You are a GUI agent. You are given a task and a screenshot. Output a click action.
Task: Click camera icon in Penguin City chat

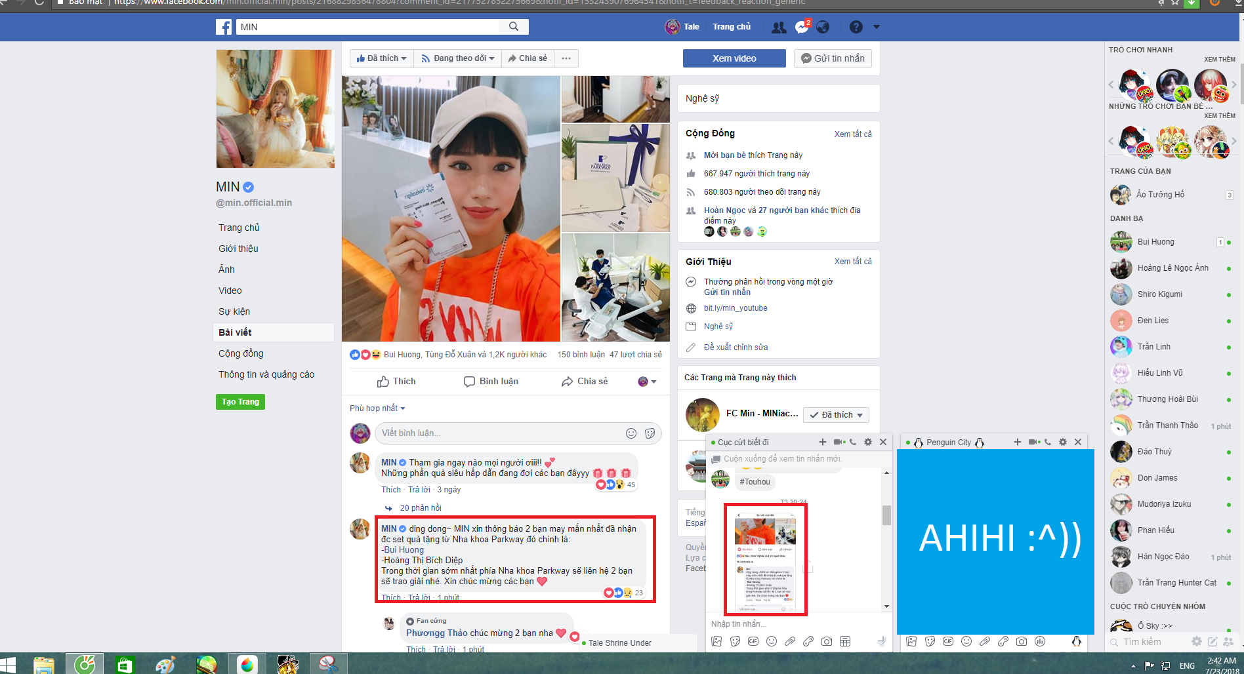1022,641
